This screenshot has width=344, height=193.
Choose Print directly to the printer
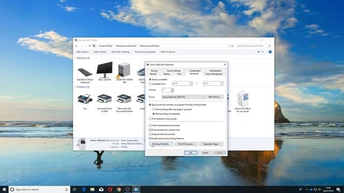pos(150,118)
